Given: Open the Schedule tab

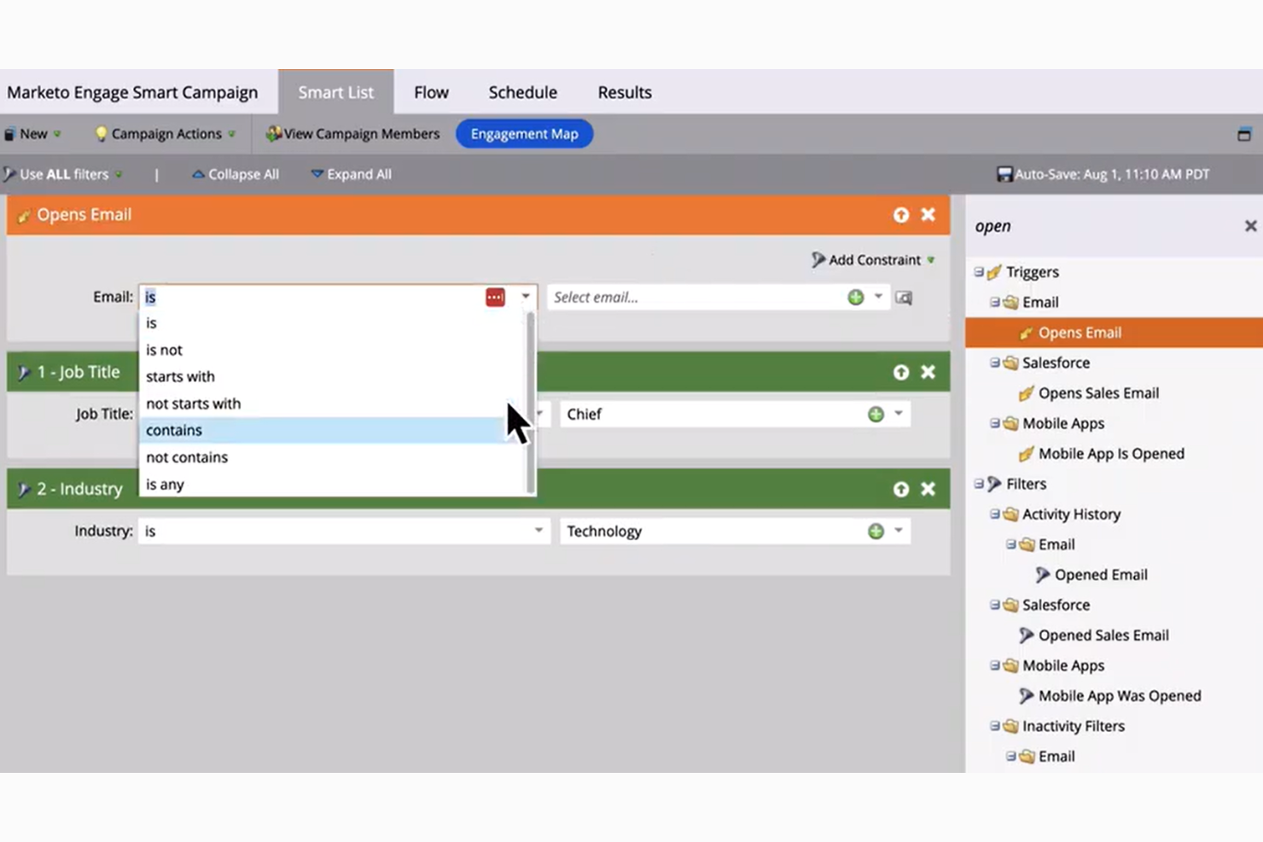Looking at the screenshot, I should coord(522,92).
